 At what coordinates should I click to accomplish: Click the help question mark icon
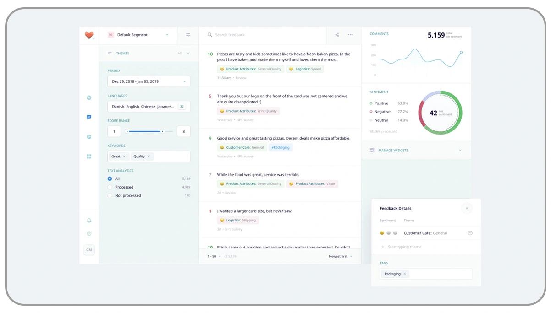click(89, 233)
